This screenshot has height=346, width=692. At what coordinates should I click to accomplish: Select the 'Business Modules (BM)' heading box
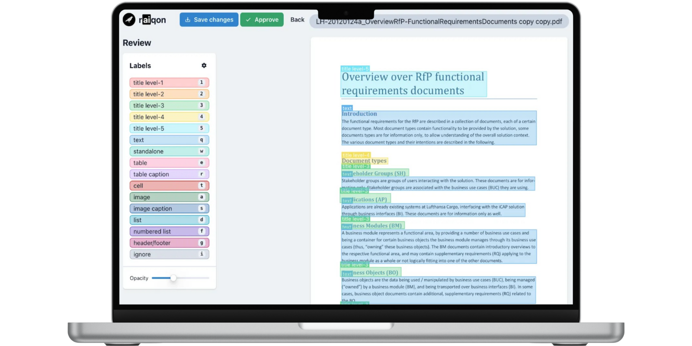[372, 226]
